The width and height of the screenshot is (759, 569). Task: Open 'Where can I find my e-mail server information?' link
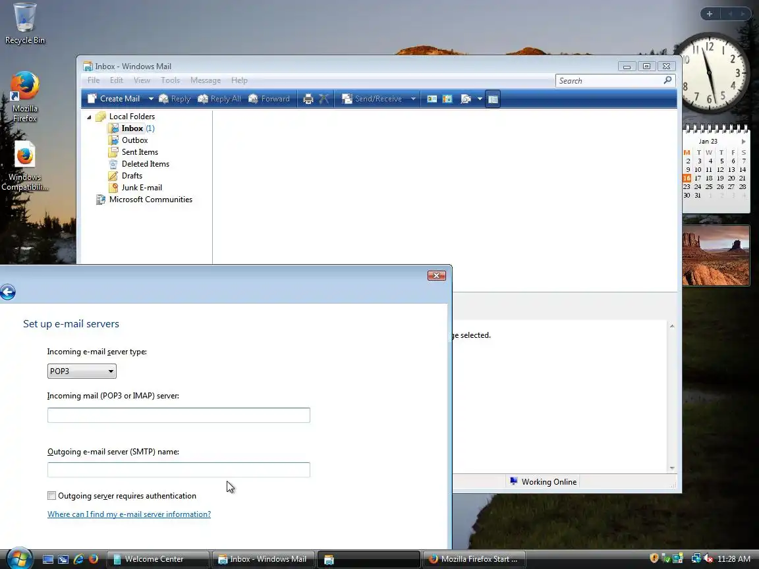(x=129, y=514)
